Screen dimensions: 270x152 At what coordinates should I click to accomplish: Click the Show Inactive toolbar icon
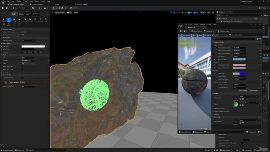196,31
